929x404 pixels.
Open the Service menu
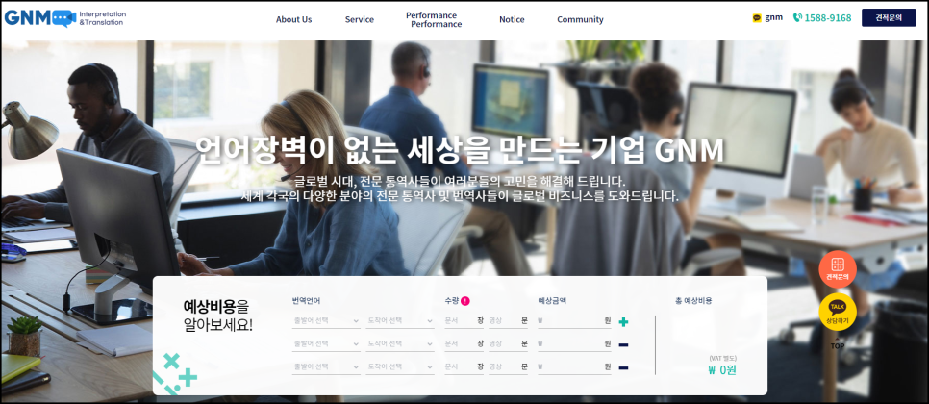point(359,19)
